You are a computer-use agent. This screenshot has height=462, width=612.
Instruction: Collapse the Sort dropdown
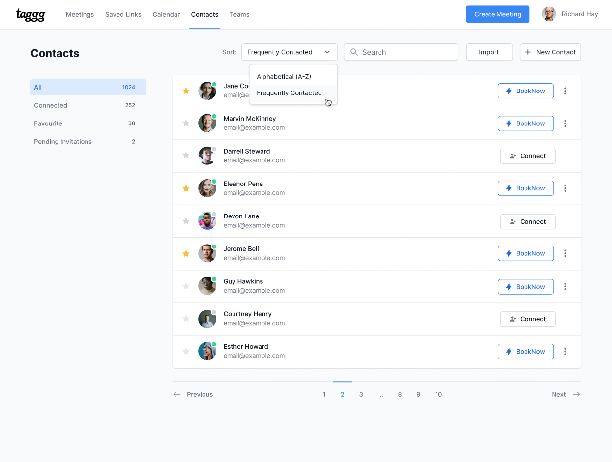click(290, 52)
